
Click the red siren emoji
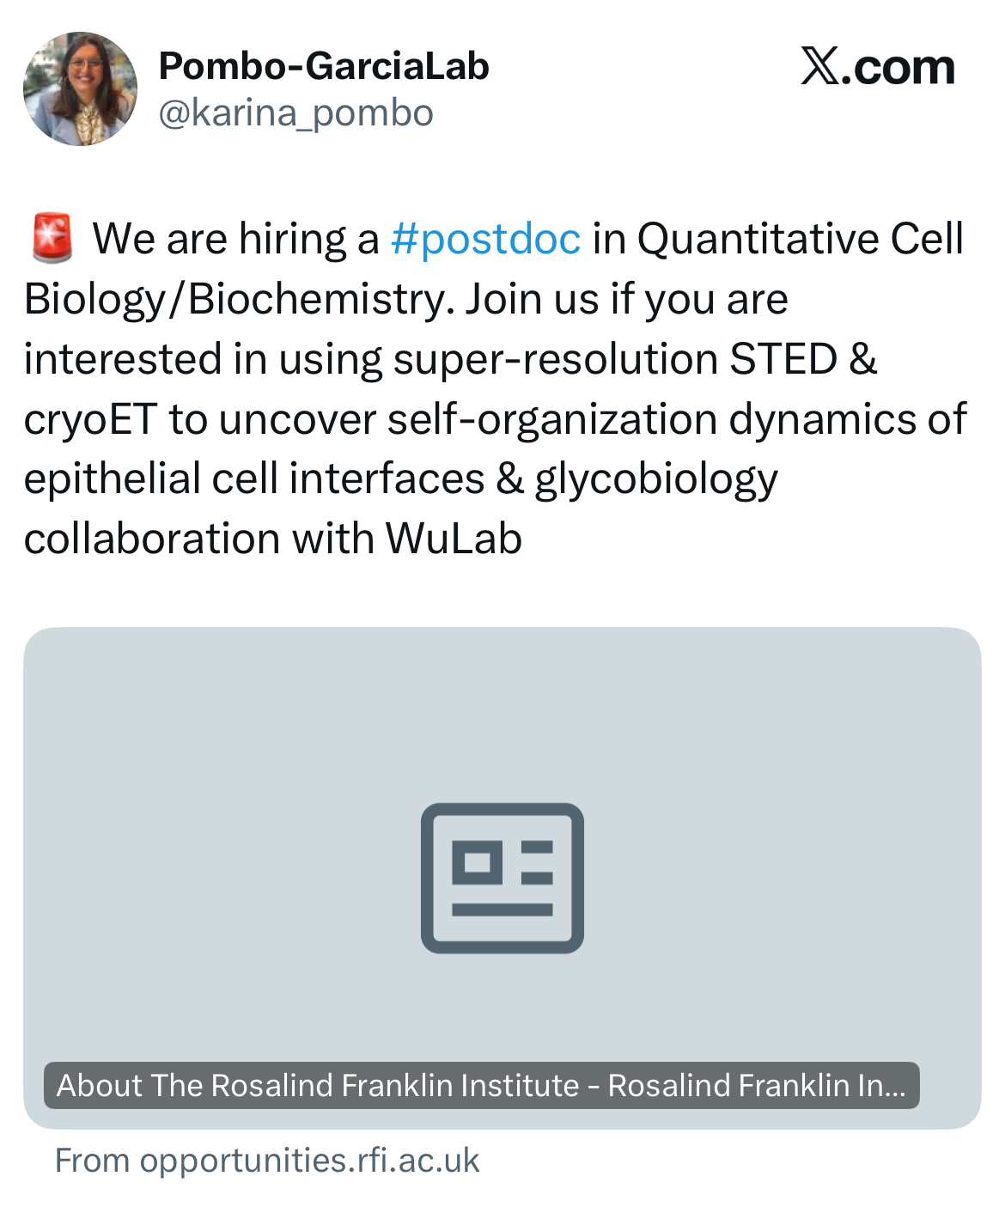click(x=52, y=239)
